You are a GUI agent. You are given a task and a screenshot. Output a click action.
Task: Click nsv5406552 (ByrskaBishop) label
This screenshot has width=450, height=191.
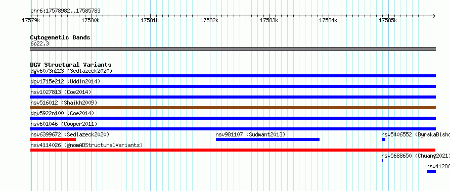[x=416, y=134]
